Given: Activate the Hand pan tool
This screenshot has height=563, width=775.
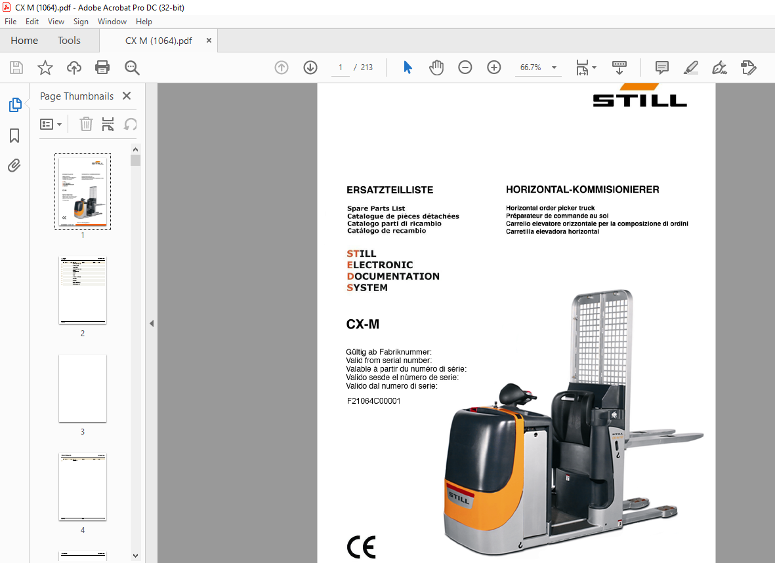Looking at the screenshot, I should pos(436,67).
